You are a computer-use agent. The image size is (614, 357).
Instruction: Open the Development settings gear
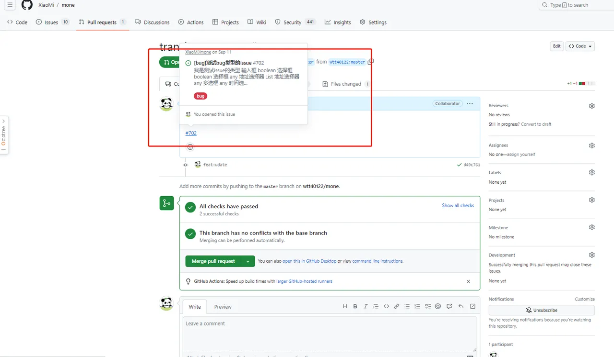click(592, 255)
